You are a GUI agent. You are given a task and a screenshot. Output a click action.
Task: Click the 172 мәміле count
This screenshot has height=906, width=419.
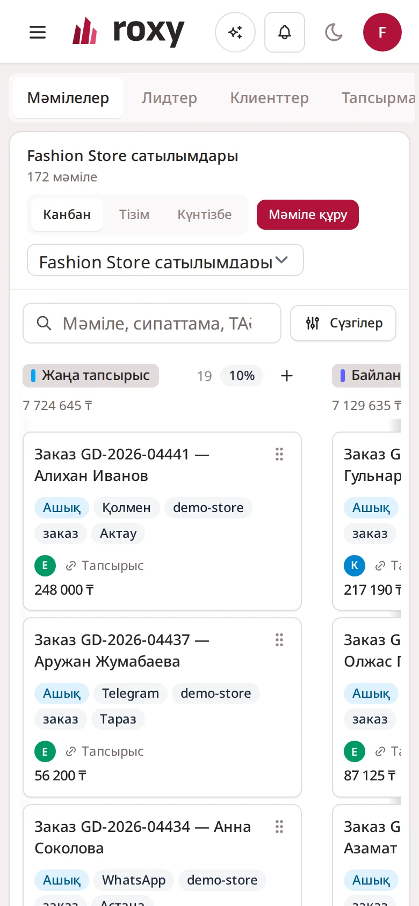click(x=62, y=177)
